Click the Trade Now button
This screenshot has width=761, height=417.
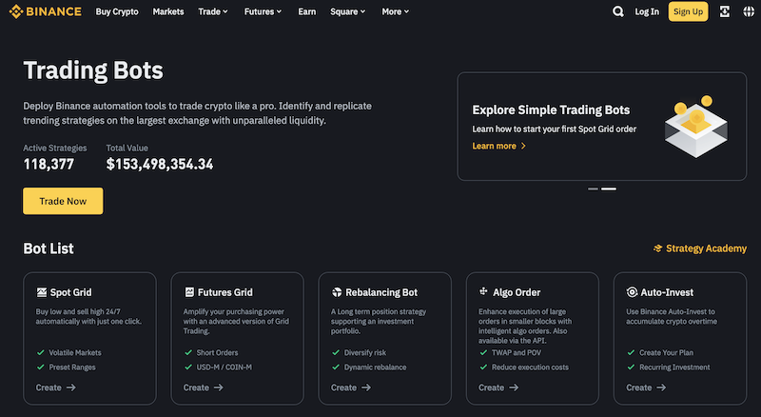63,201
